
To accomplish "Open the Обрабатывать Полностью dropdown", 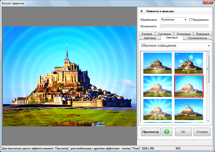I will (173, 20).
